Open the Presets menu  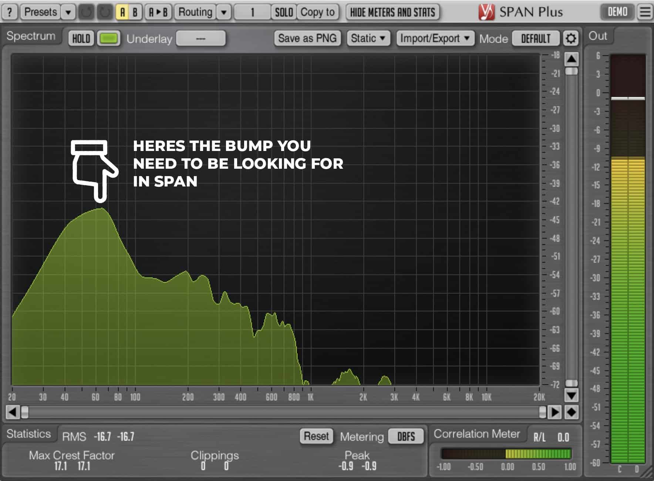[40, 12]
